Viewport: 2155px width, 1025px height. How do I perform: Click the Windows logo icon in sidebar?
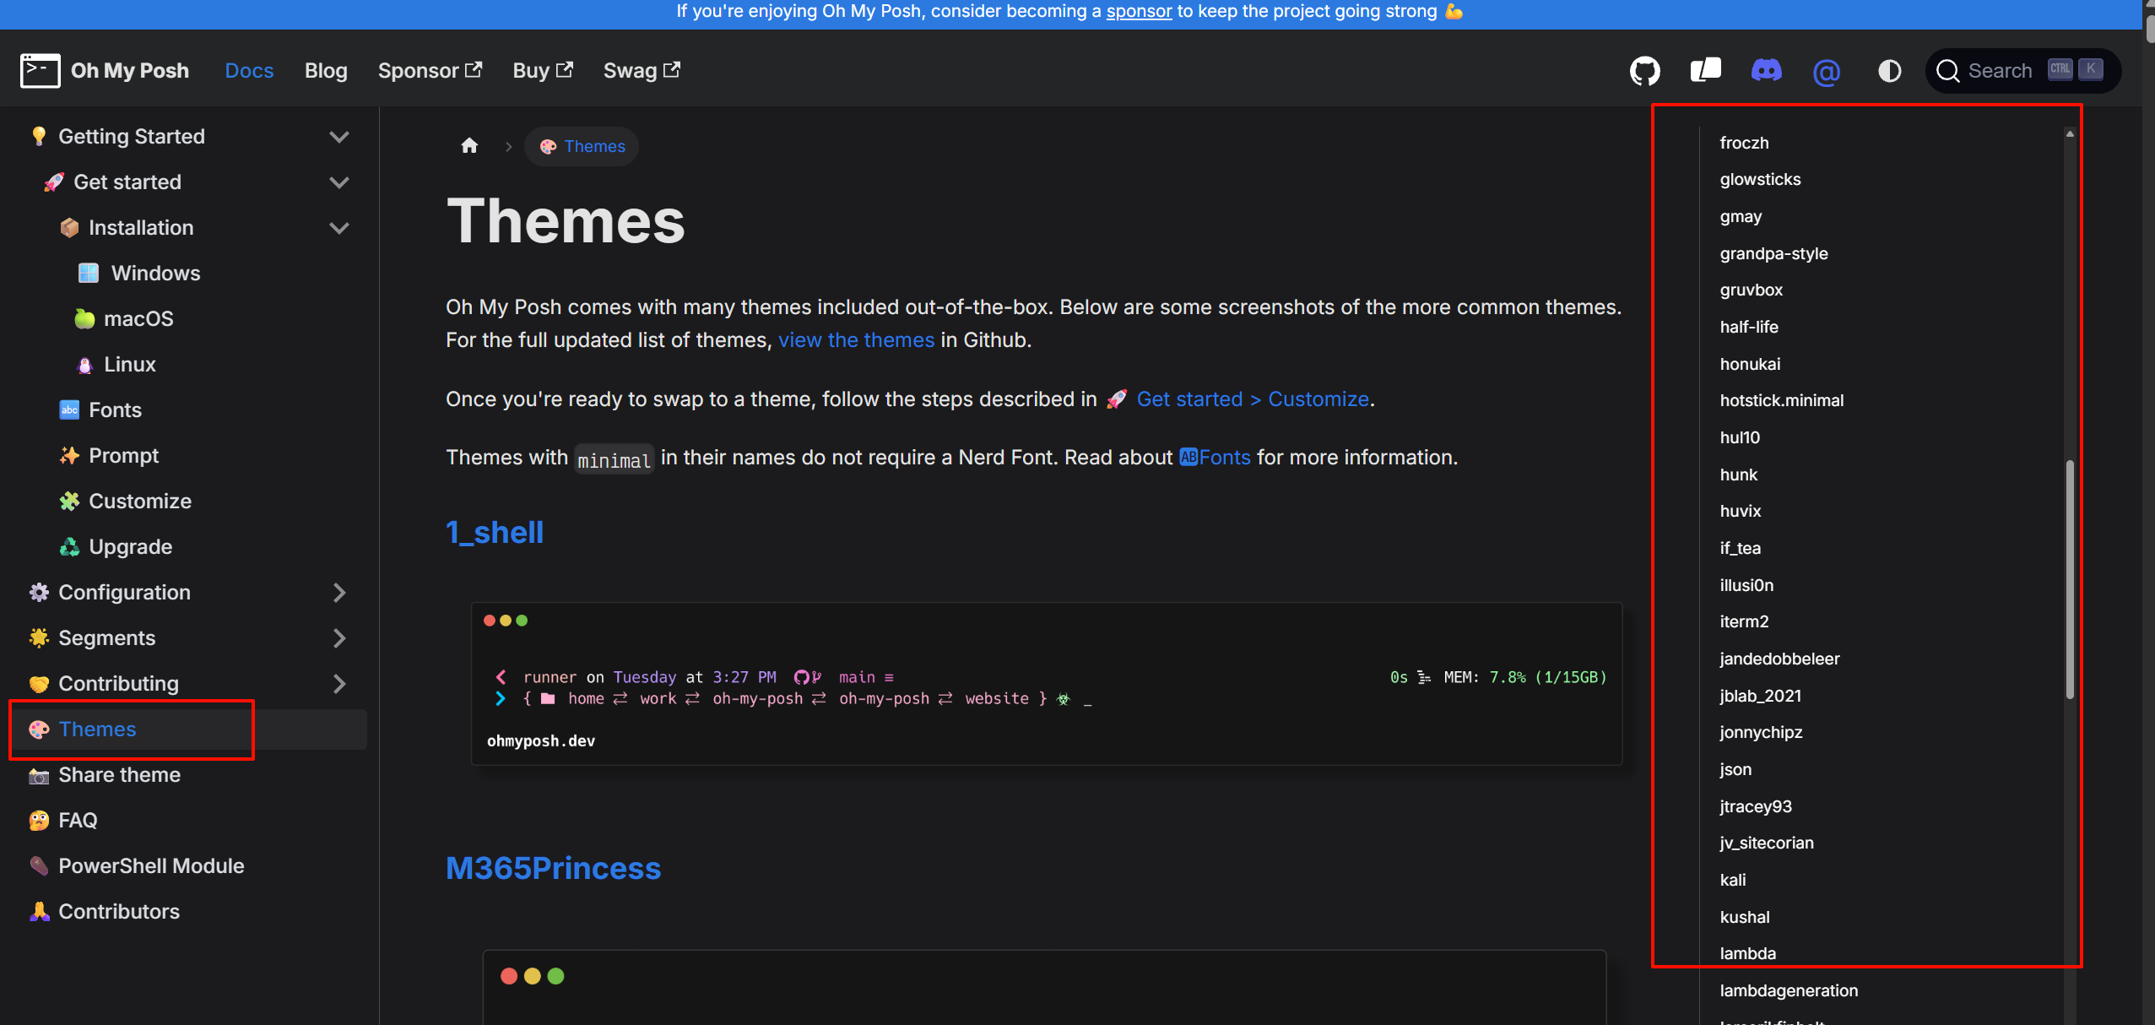(88, 273)
